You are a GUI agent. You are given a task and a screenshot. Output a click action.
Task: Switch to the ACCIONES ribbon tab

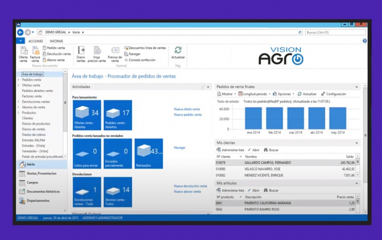click(36, 41)
